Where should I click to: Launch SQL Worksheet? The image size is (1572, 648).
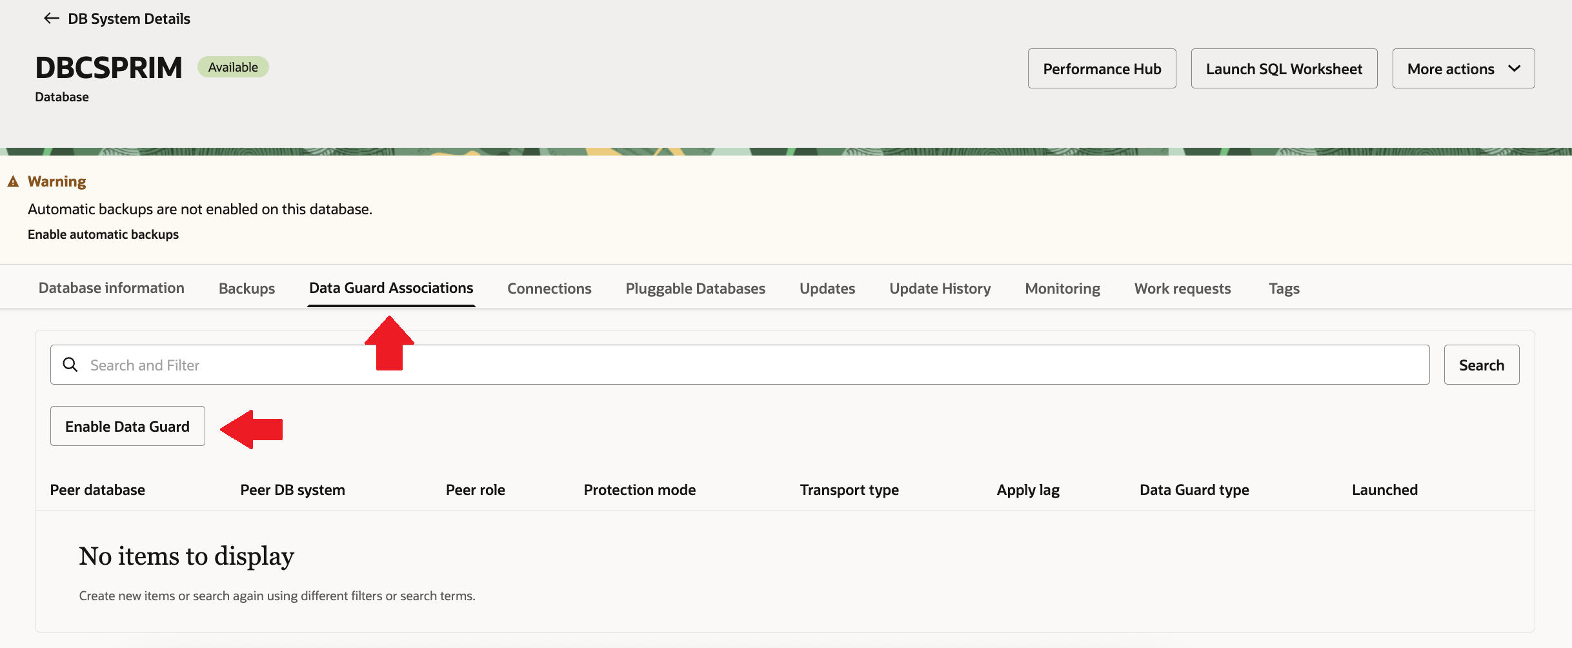coord(1284,68)
